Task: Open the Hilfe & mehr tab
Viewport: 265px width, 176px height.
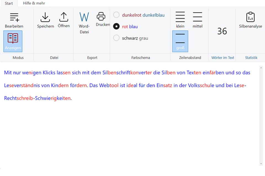Action: click(x=34, y=3)
